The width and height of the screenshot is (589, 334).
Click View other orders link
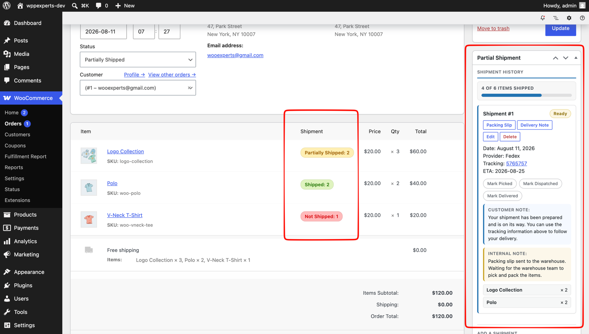coord(172,75)
